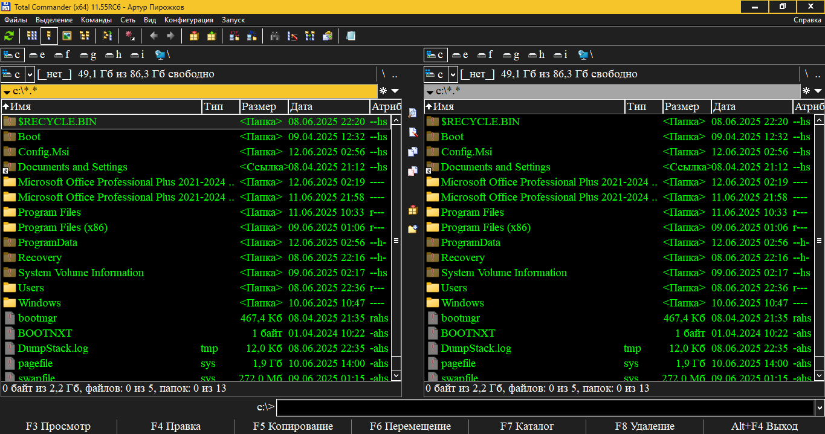
Task: Focus the c:\> command line input
Action: [x=545, y=407]
